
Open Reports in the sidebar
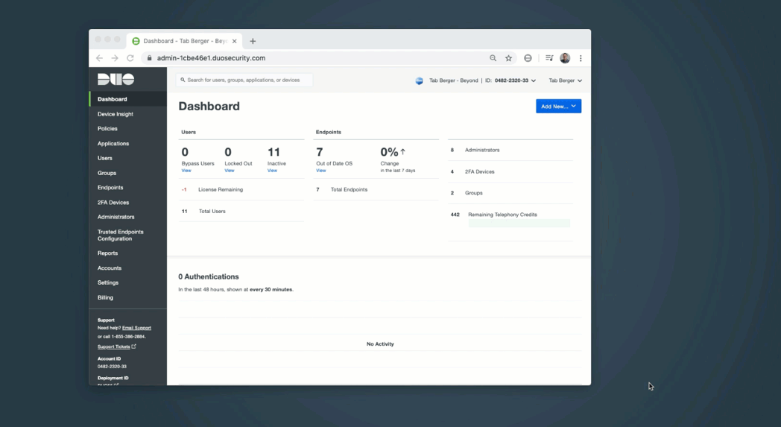pos(107,253)
